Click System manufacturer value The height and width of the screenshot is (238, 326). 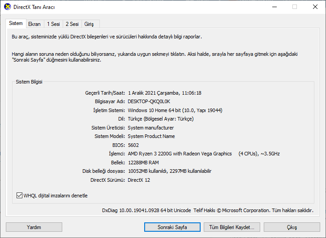[x=151, y=128]
